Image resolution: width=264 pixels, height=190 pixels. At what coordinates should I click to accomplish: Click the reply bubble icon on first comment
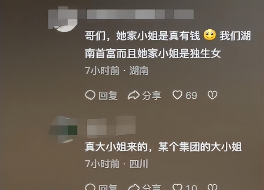tap(90, 95)
